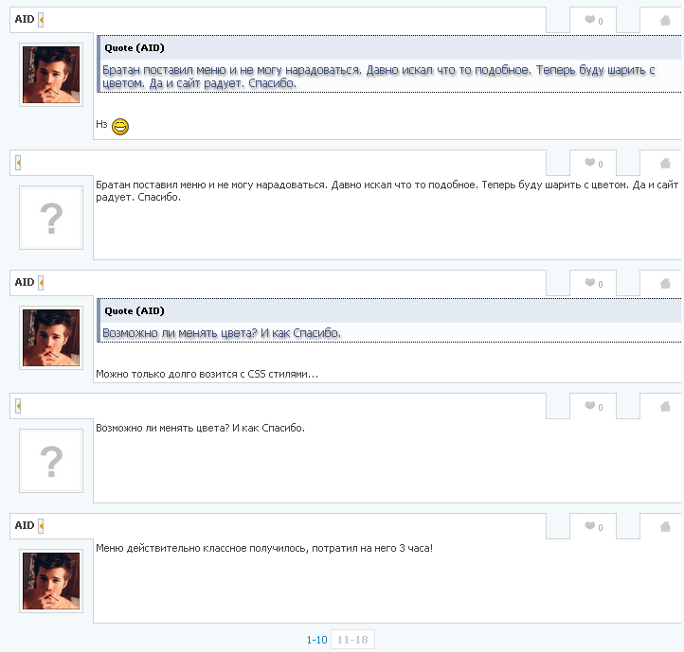This screenshot has width=684, height=652.
Task: Click quoted text 'Возможно ли менять цвета? И как Спасибо.'
Action: pos(222,333)
